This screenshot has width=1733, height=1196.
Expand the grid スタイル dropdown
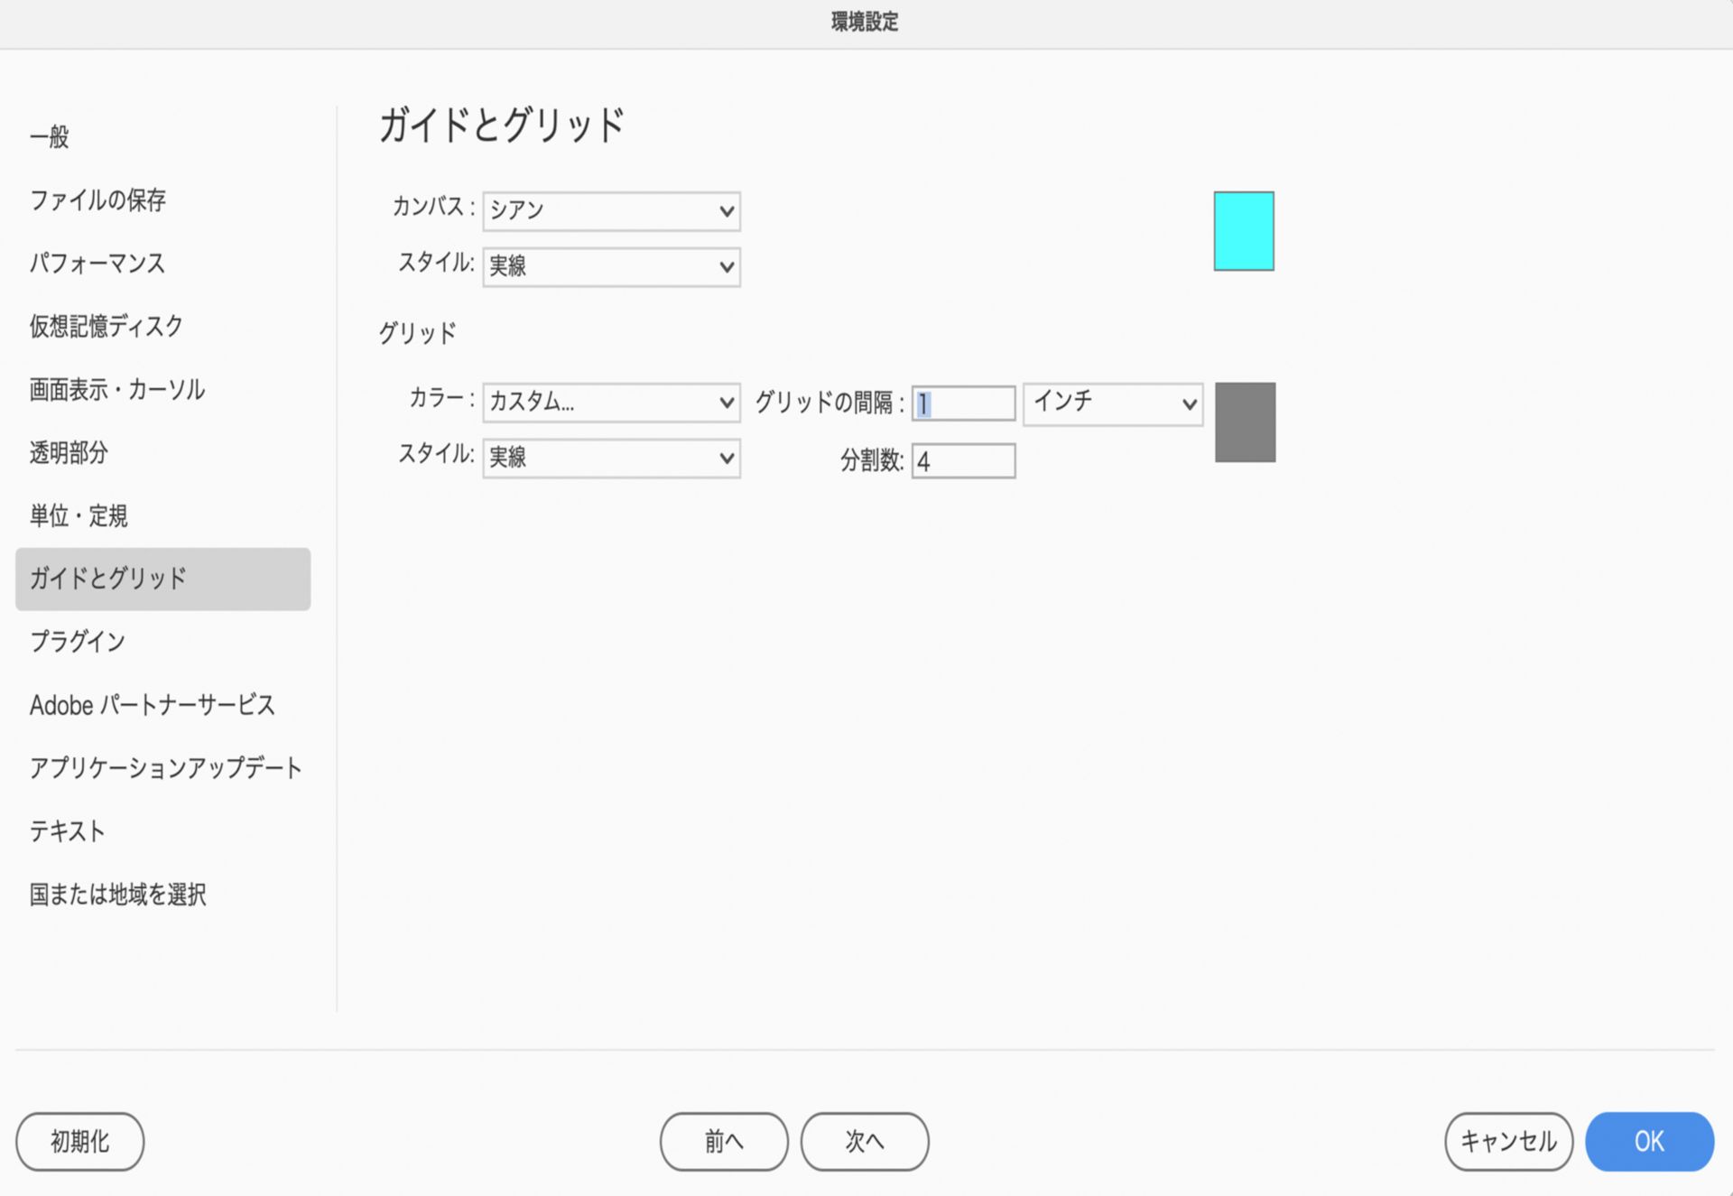coord(611,459)
